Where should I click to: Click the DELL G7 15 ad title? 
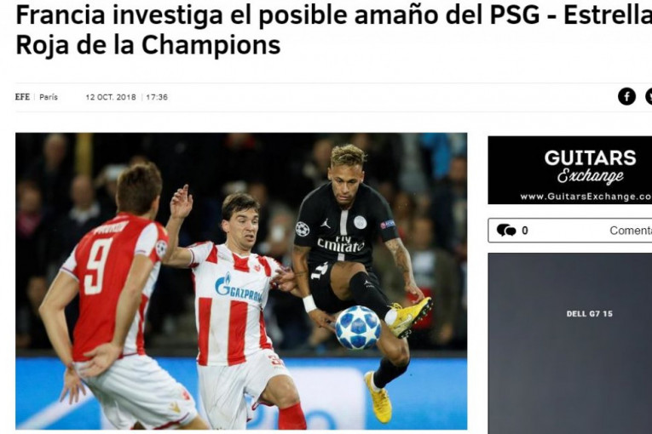click(x=589, y=313)
